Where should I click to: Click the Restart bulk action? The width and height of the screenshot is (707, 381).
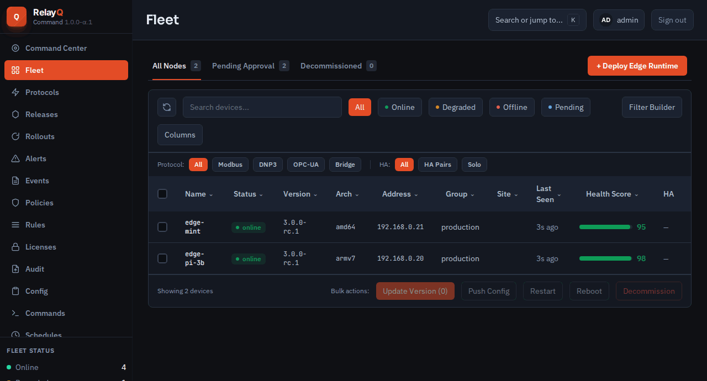pos(543,291)
